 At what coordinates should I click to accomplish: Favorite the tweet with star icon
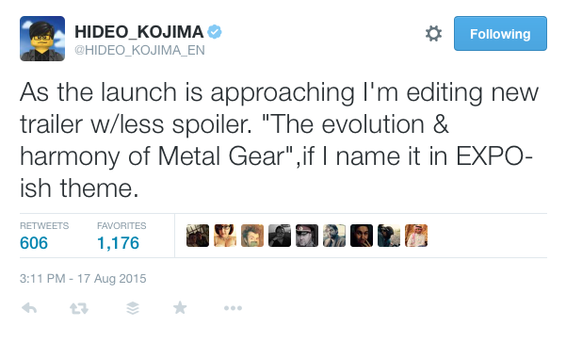click(x=180, y=308)
